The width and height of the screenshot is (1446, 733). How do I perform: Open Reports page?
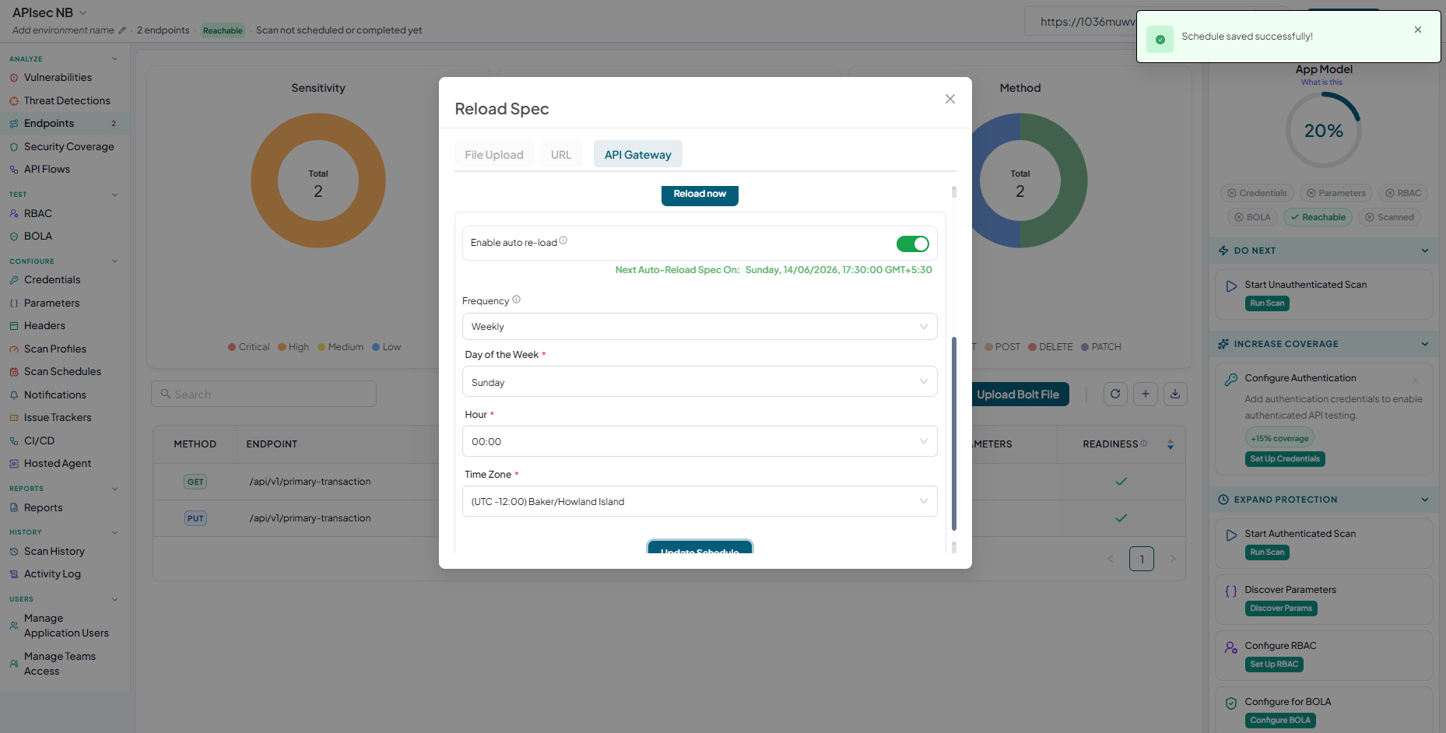(x=43, y=508)
